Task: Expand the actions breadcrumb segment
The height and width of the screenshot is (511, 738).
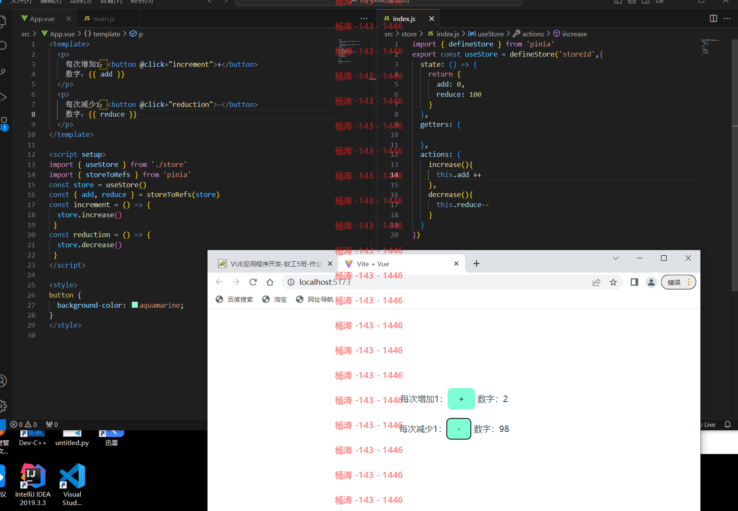Action: pyautogui.click(x=528, y=34)
